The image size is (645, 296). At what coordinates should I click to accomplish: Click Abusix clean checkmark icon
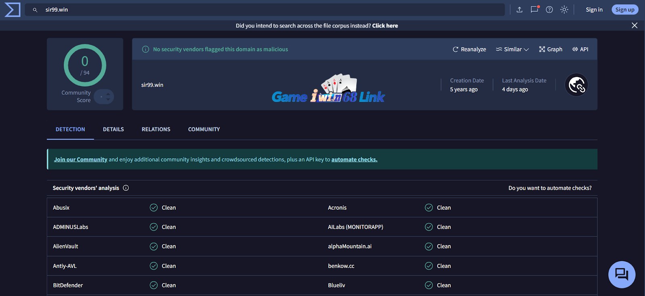point(154,208)
